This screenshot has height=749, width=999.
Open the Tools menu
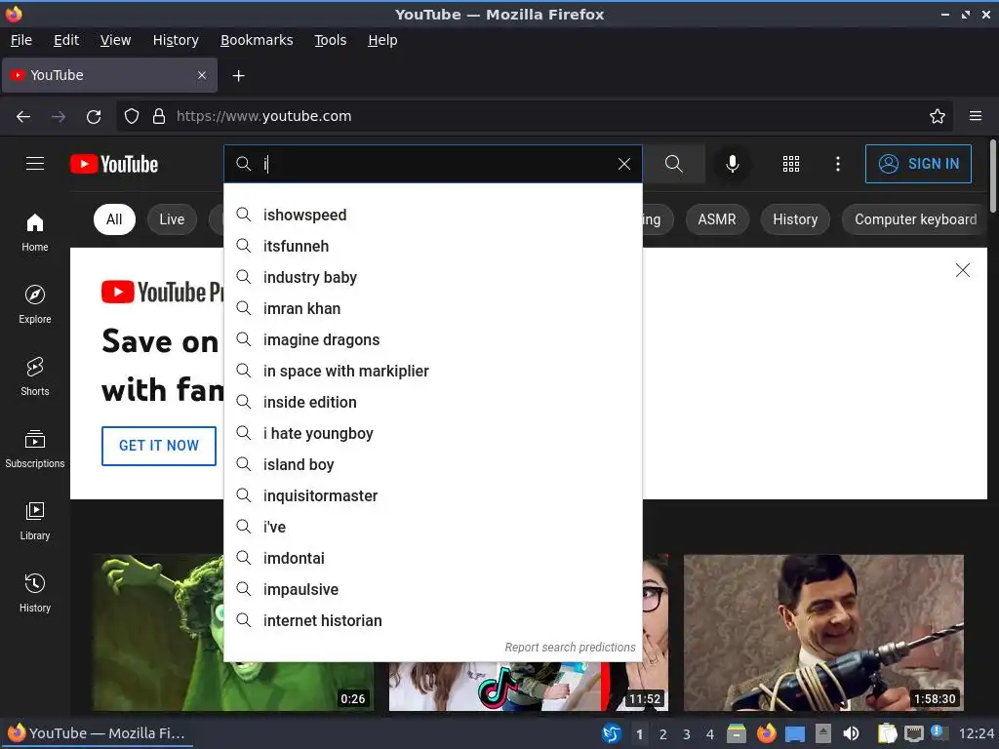330,40
